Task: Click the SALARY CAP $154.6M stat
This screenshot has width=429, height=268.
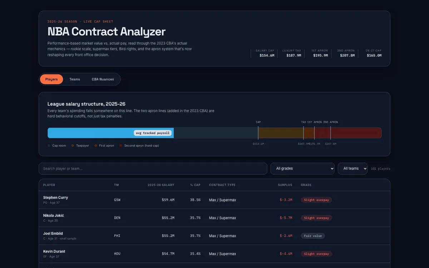Action: (265, 53)
